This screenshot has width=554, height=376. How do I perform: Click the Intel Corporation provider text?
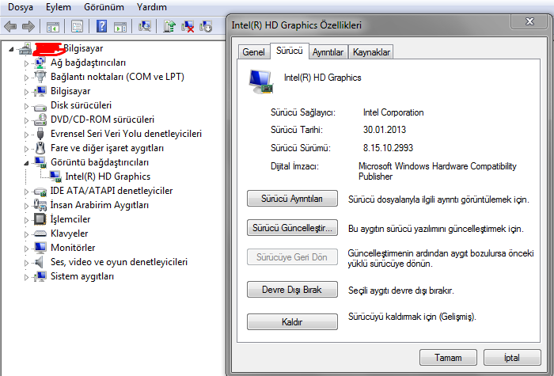pos(393,112)
